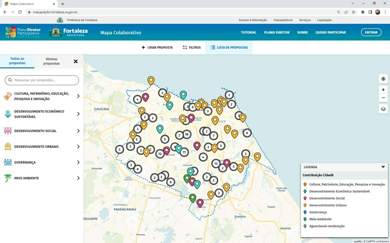Viewport: 390px width, 243px height.
Task: Click the cluster marker labeled 18
Action: pyautogui.click(x=186, y=134)
